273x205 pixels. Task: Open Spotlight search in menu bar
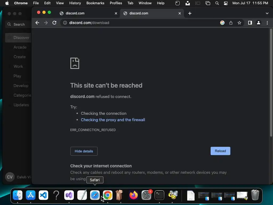(x=217, y=3)
